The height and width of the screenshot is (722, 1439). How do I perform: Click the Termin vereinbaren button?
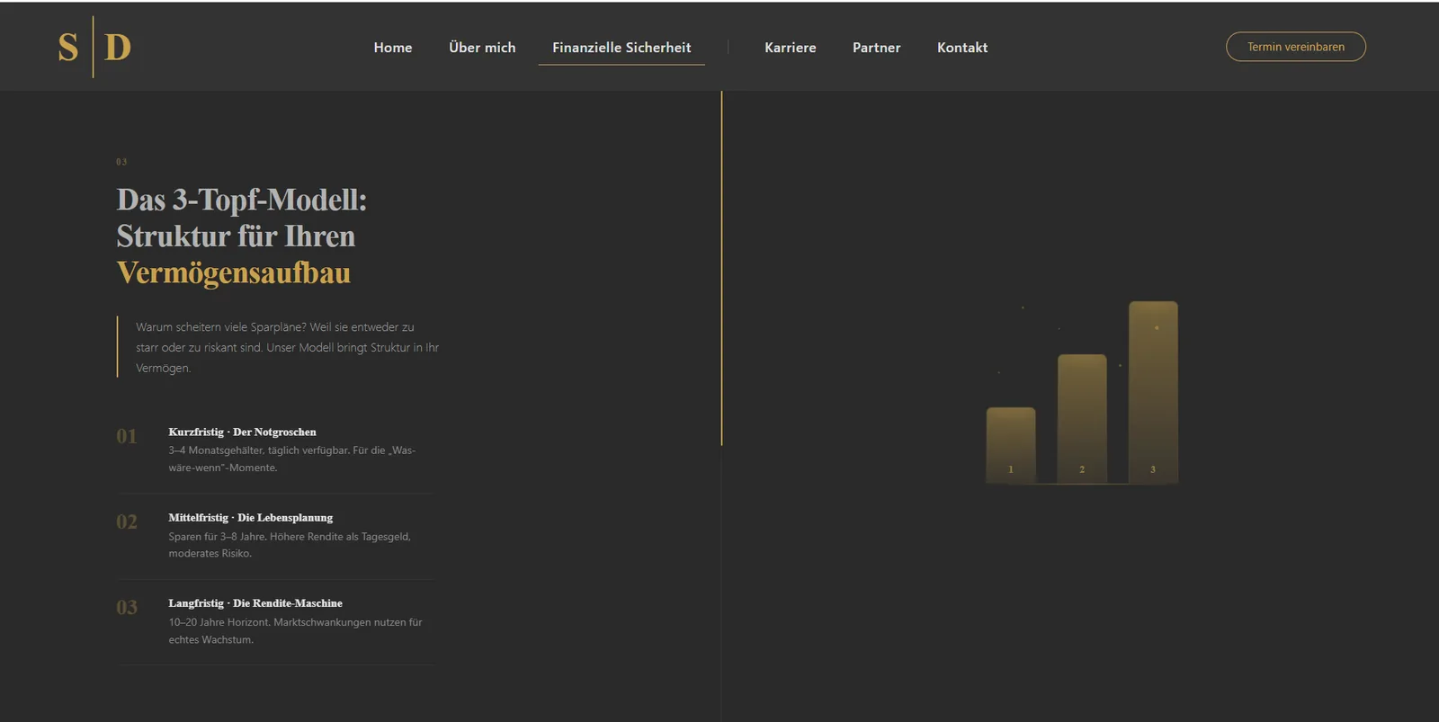(1296, 47)
